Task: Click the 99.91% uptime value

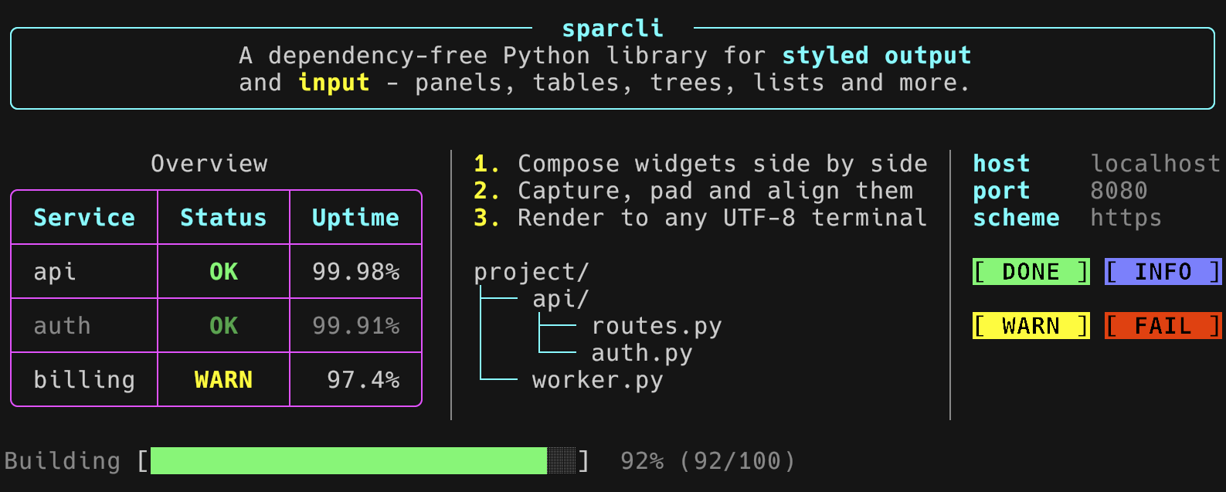Action: pyautogui.click(x=355, y=326)
